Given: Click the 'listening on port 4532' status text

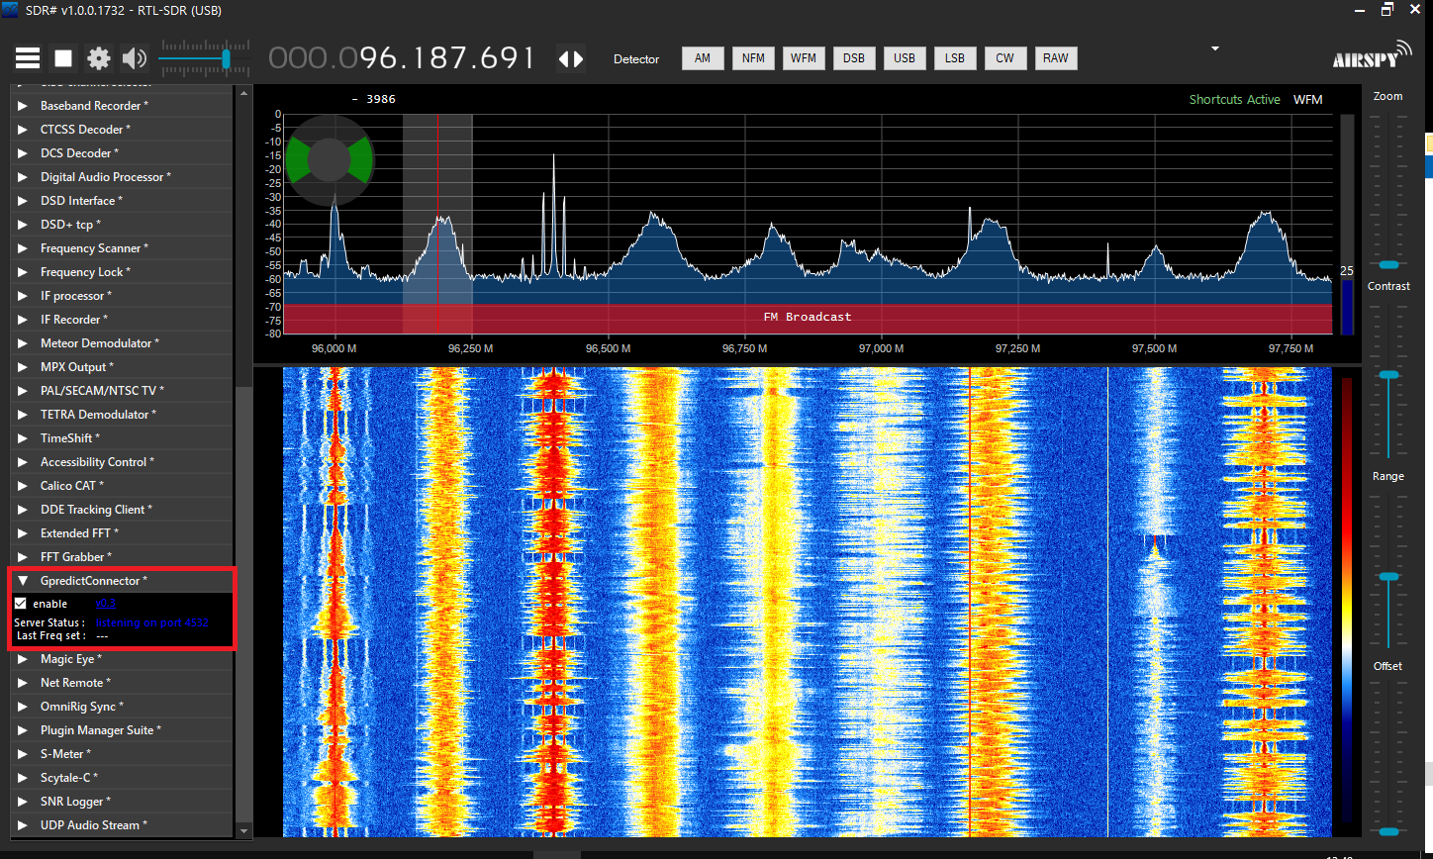Looking at the screenshot, I should click(151, 622).
